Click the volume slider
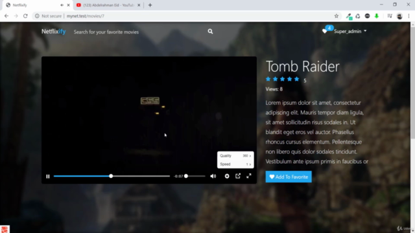The image size is (415, 233). 195,176
